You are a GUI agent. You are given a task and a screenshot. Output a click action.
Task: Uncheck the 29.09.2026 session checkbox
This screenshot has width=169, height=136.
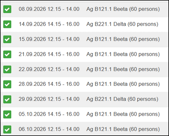click(7, 99)
